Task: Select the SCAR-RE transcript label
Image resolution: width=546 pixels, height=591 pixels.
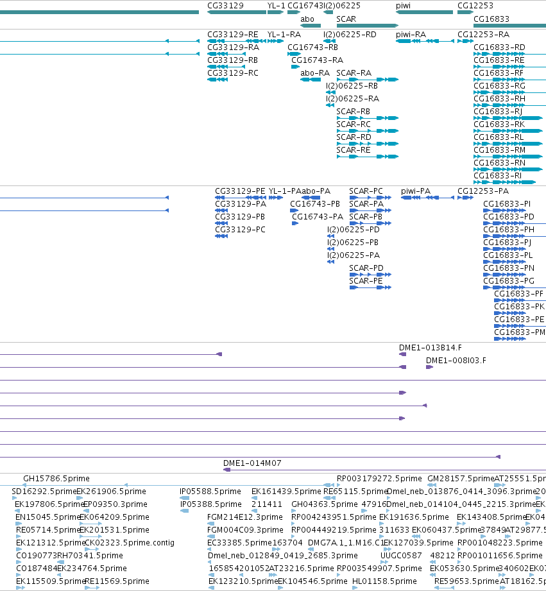Action: 353,150
